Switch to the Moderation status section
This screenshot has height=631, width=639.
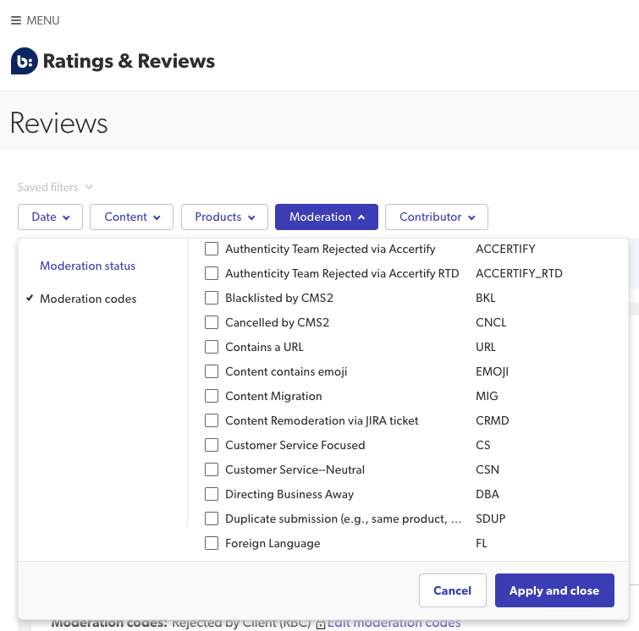(x=87, y=266)
